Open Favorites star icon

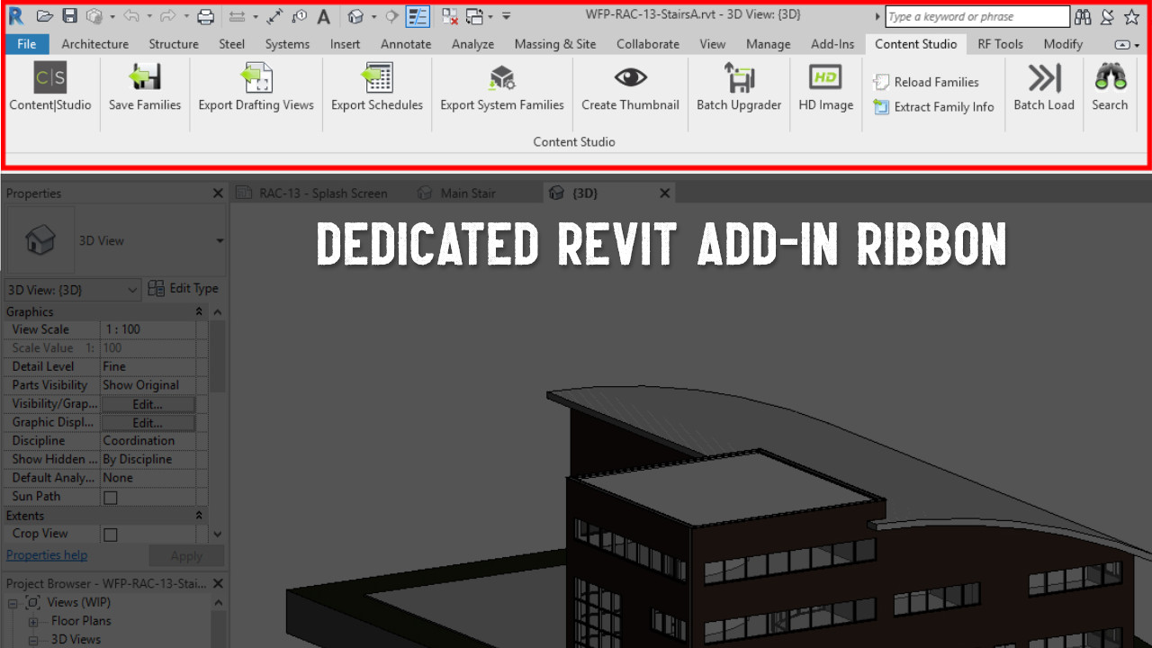[1131, 16]
